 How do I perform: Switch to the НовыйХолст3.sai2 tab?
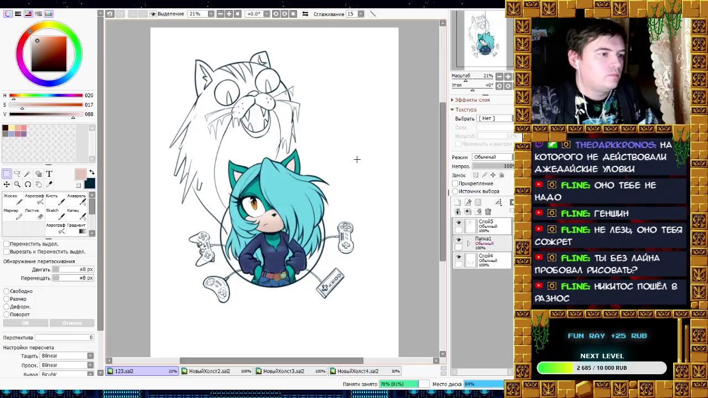[x=290, y=371]
